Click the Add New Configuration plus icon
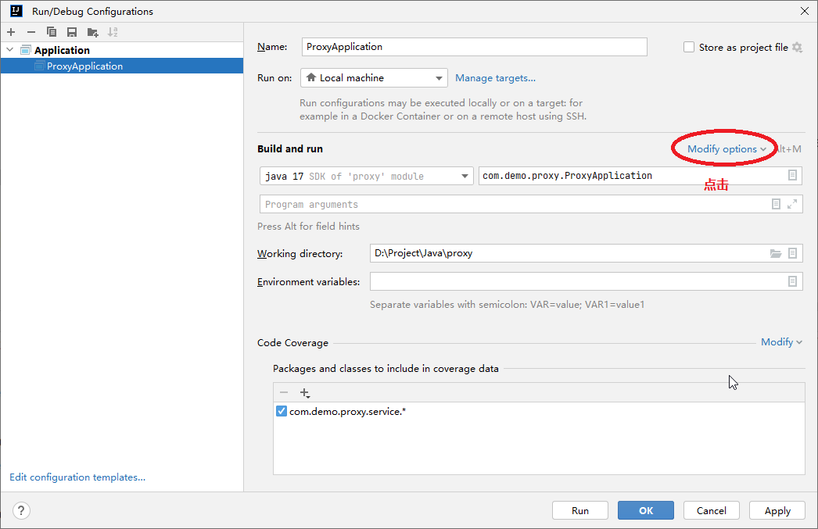The width and height of the screenshot is (818, 529). tap(11, 32)
